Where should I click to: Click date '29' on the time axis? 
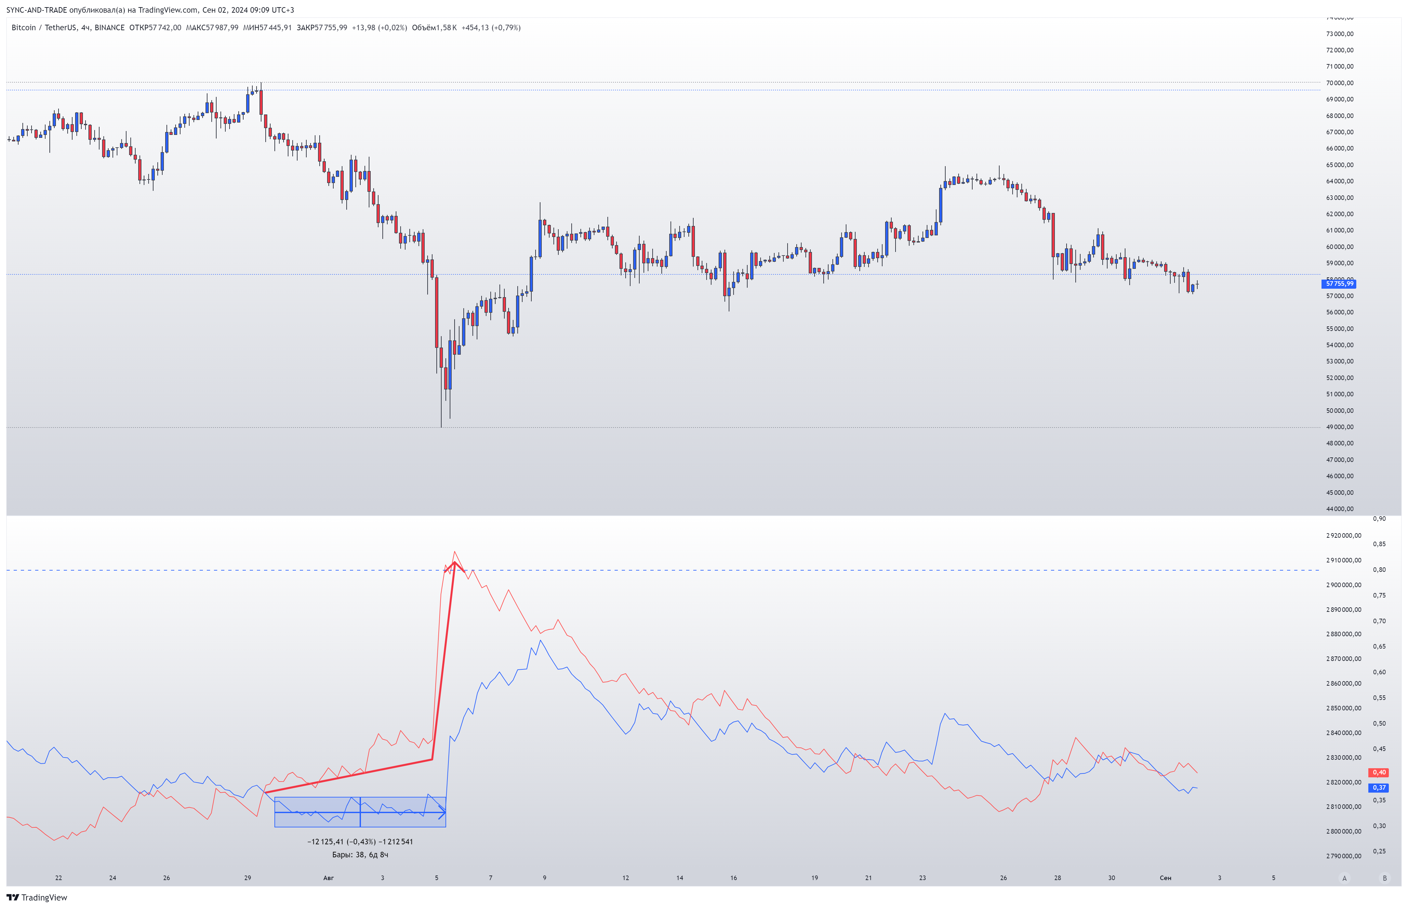point(247,878)
